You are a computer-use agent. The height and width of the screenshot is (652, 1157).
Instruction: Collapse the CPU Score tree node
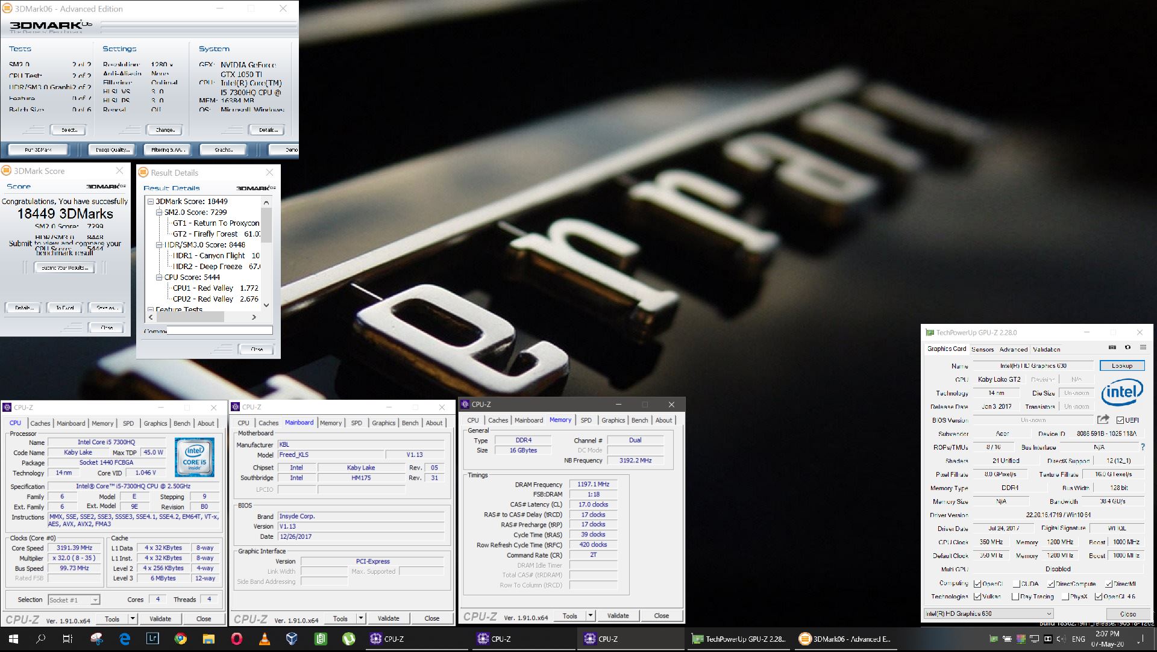click(x=159, y=278)
